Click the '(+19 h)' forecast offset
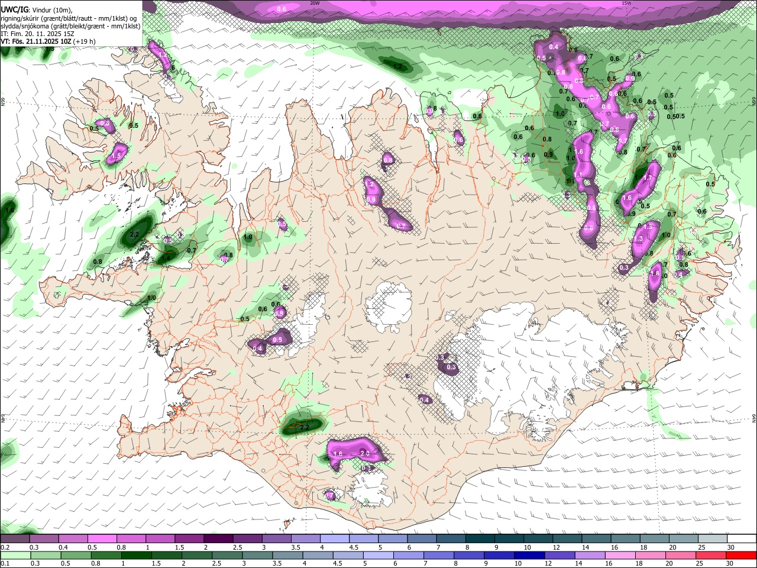Screen dimensions: 757x568 coord(85,41)
